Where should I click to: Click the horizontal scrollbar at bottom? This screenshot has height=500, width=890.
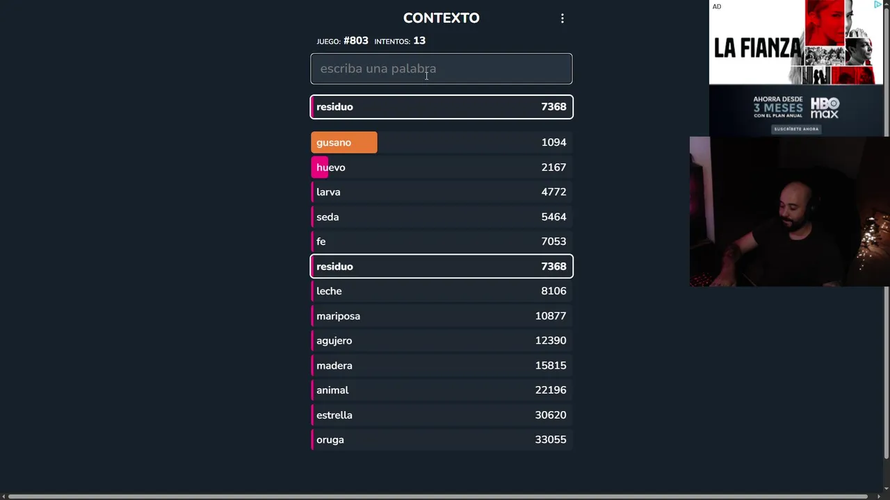coord(438,497)
